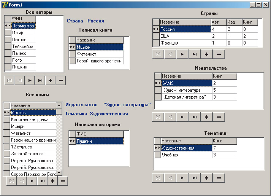Go to next record in Страны navigator

click(x=182, y=54)
